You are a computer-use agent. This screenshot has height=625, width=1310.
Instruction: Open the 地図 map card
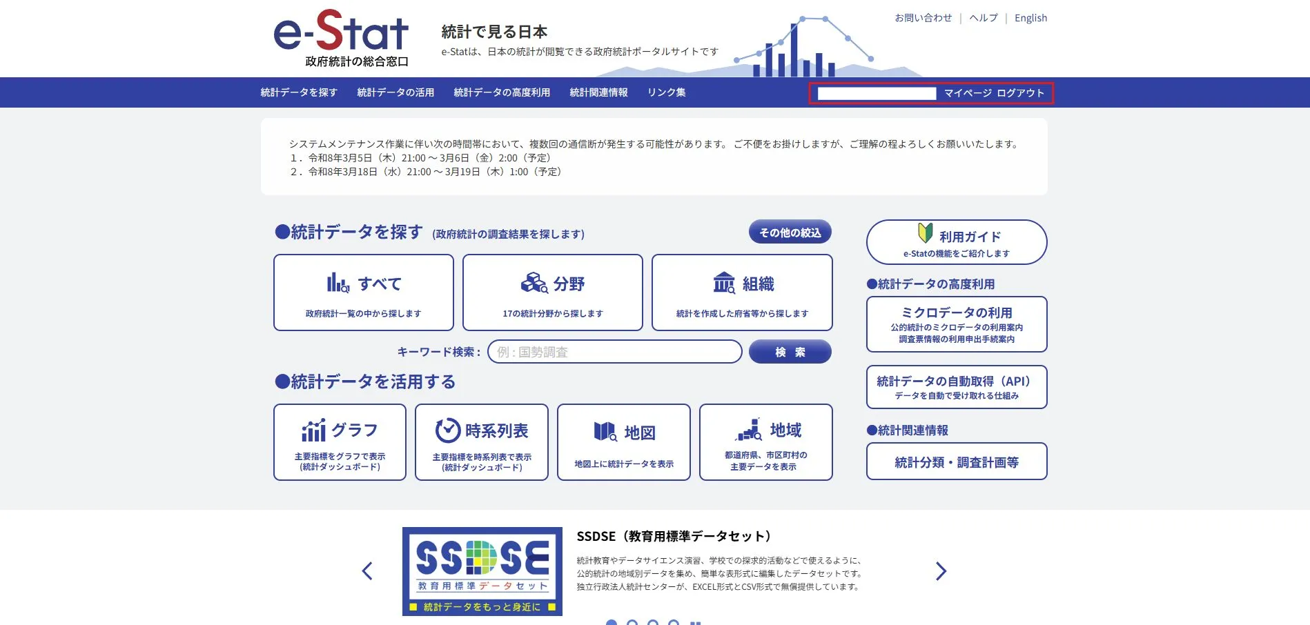(624, 442)
